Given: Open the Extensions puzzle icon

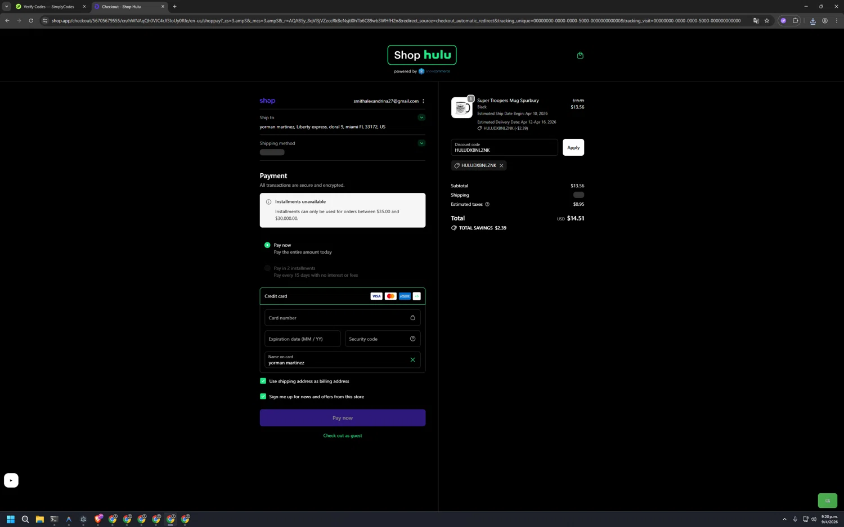Looking at the screenshot, I should click(x=796, y=21).
